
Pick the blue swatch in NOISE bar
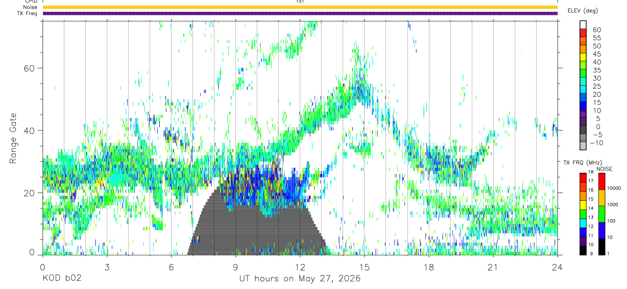tap(601, 230)
